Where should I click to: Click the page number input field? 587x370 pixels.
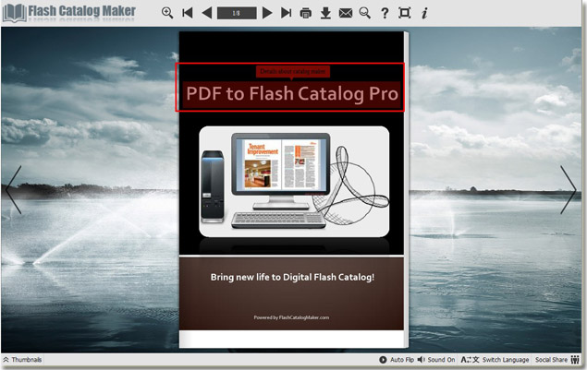click(x=237, y=13)
